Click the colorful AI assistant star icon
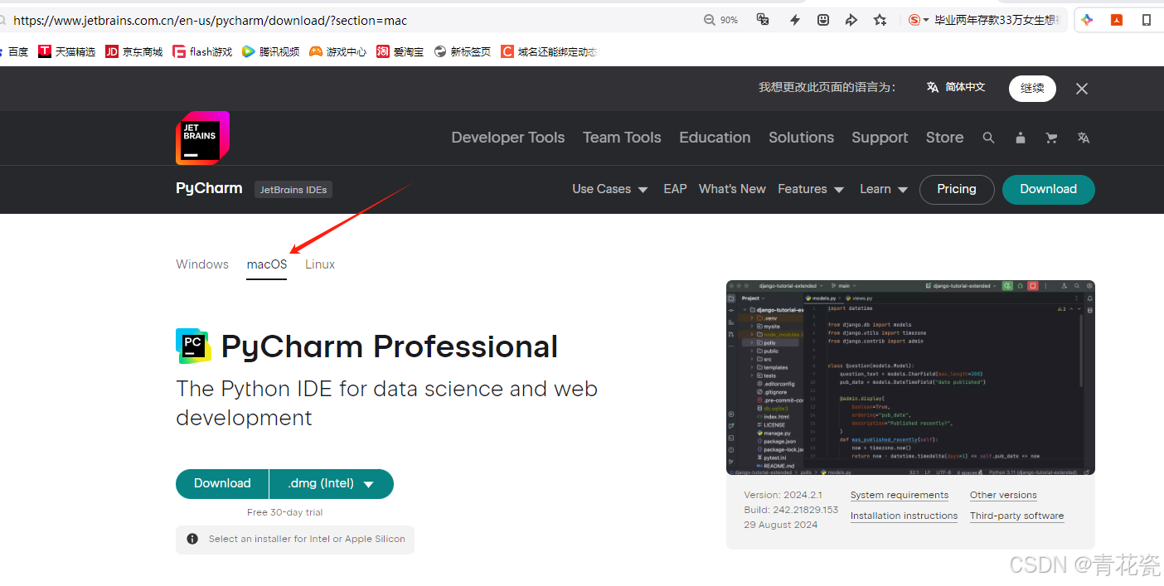1164x586 pixels. [x=1087, y=20]
